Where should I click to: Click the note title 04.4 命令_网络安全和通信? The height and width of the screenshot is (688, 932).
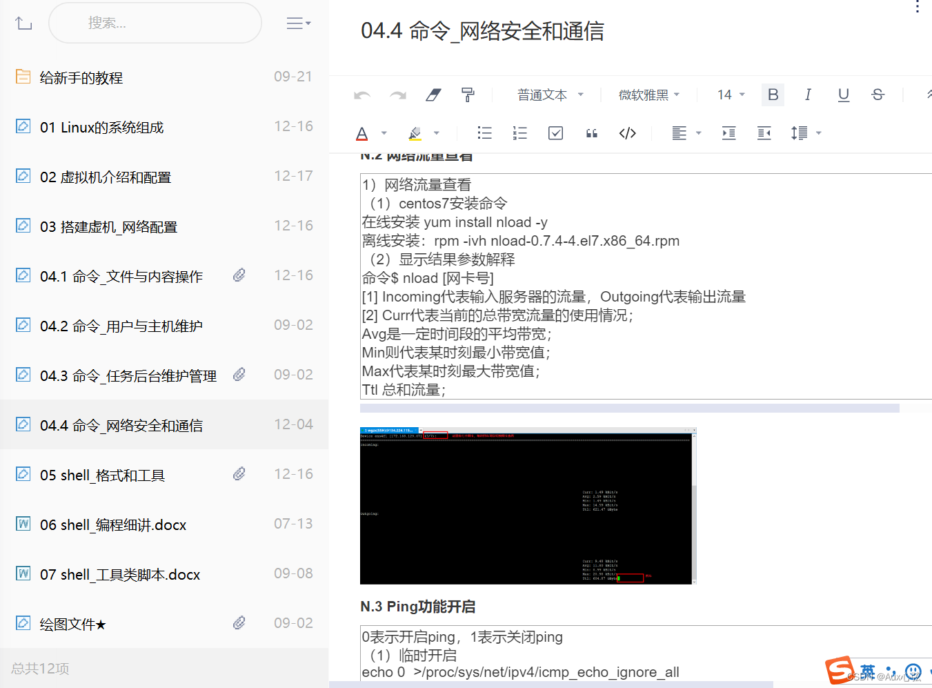pos(482,31)
